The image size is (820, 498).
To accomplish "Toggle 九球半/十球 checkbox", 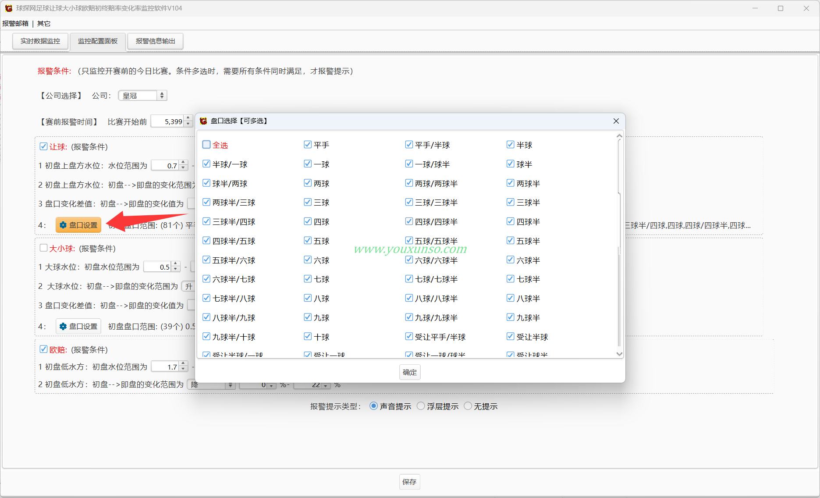I will tap(206, 337).
